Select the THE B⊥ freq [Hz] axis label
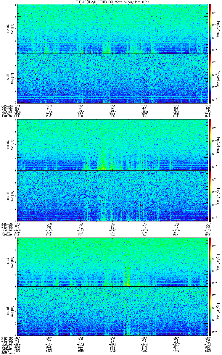Viewport: 222px width, 355px height. pos(12,262)
